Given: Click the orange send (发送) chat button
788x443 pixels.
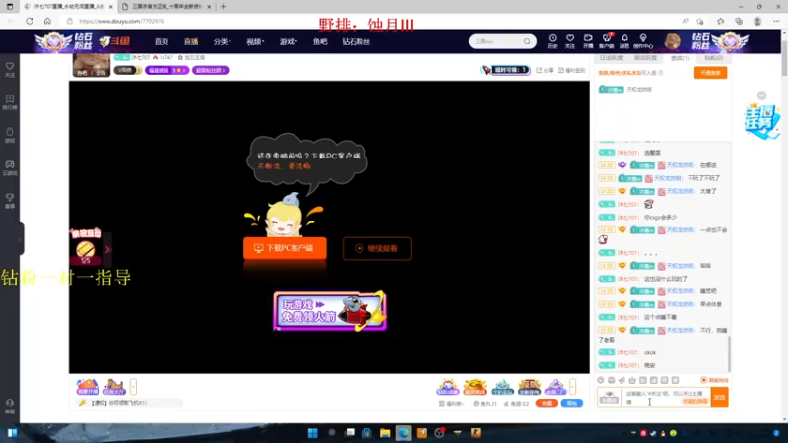Looking at the screenshot, I should click(720, 397).
